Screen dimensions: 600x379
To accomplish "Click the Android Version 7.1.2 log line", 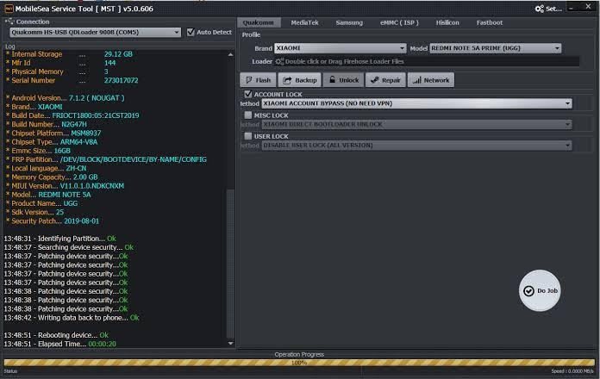I will (x=65, y=98).
